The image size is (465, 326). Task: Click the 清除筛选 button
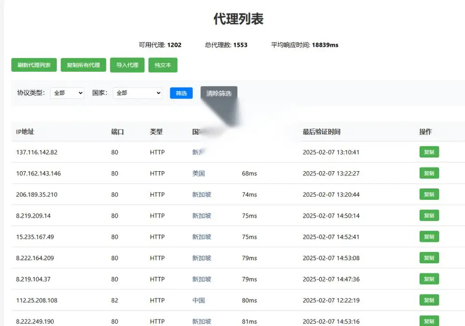(x=219, y=93)
